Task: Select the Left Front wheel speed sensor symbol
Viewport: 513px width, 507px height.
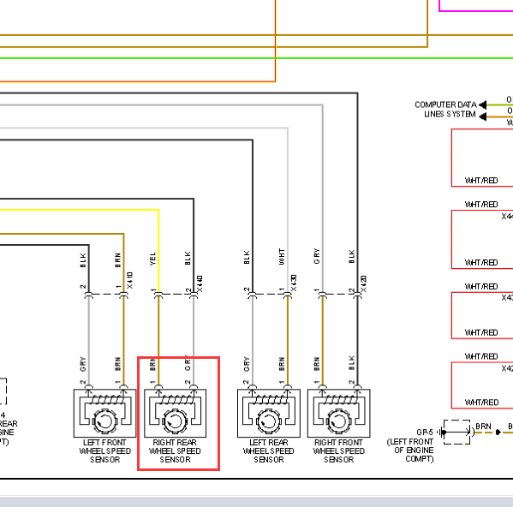Action: click(x=104, y=413)
